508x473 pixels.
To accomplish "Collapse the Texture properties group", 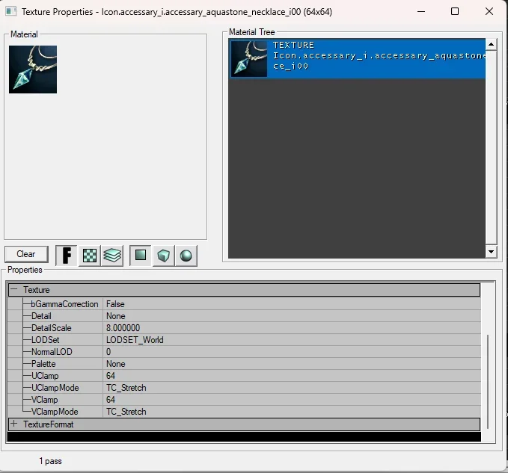I will tap(13, 290).
